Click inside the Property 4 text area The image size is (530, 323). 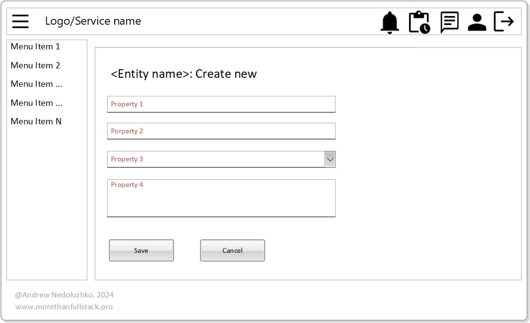coord(221,198)
